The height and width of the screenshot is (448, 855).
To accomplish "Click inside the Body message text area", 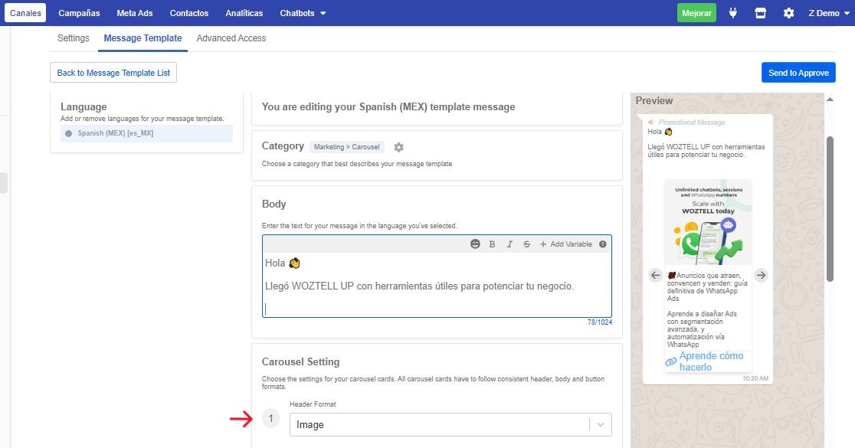I will (x=437, y=284).
